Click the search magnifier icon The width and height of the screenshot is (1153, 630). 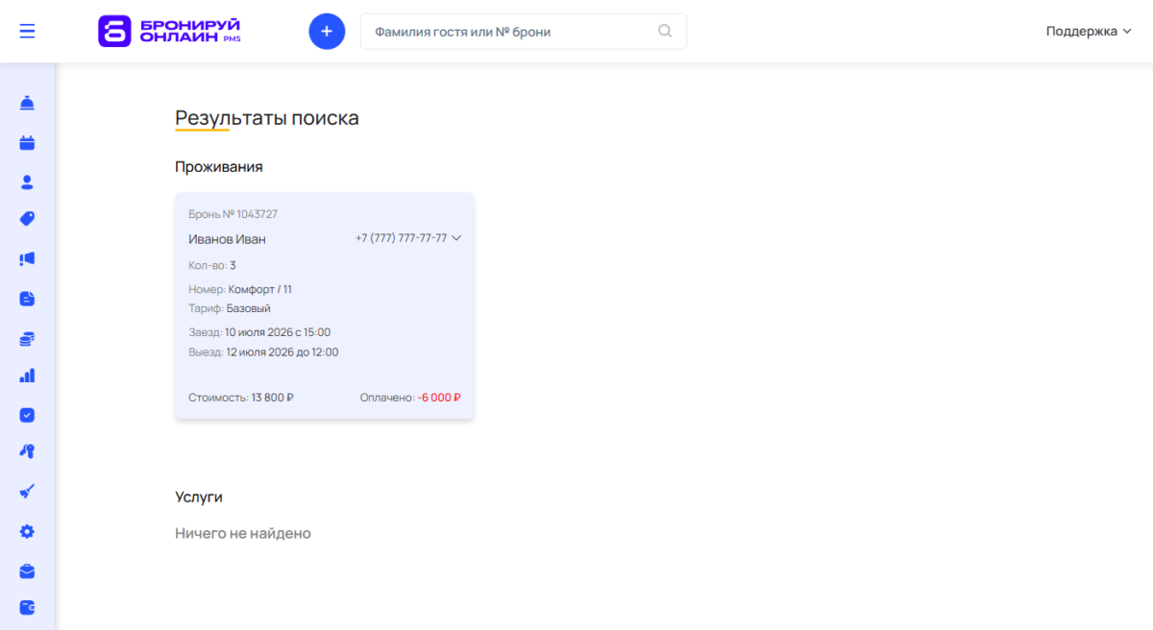665,31
